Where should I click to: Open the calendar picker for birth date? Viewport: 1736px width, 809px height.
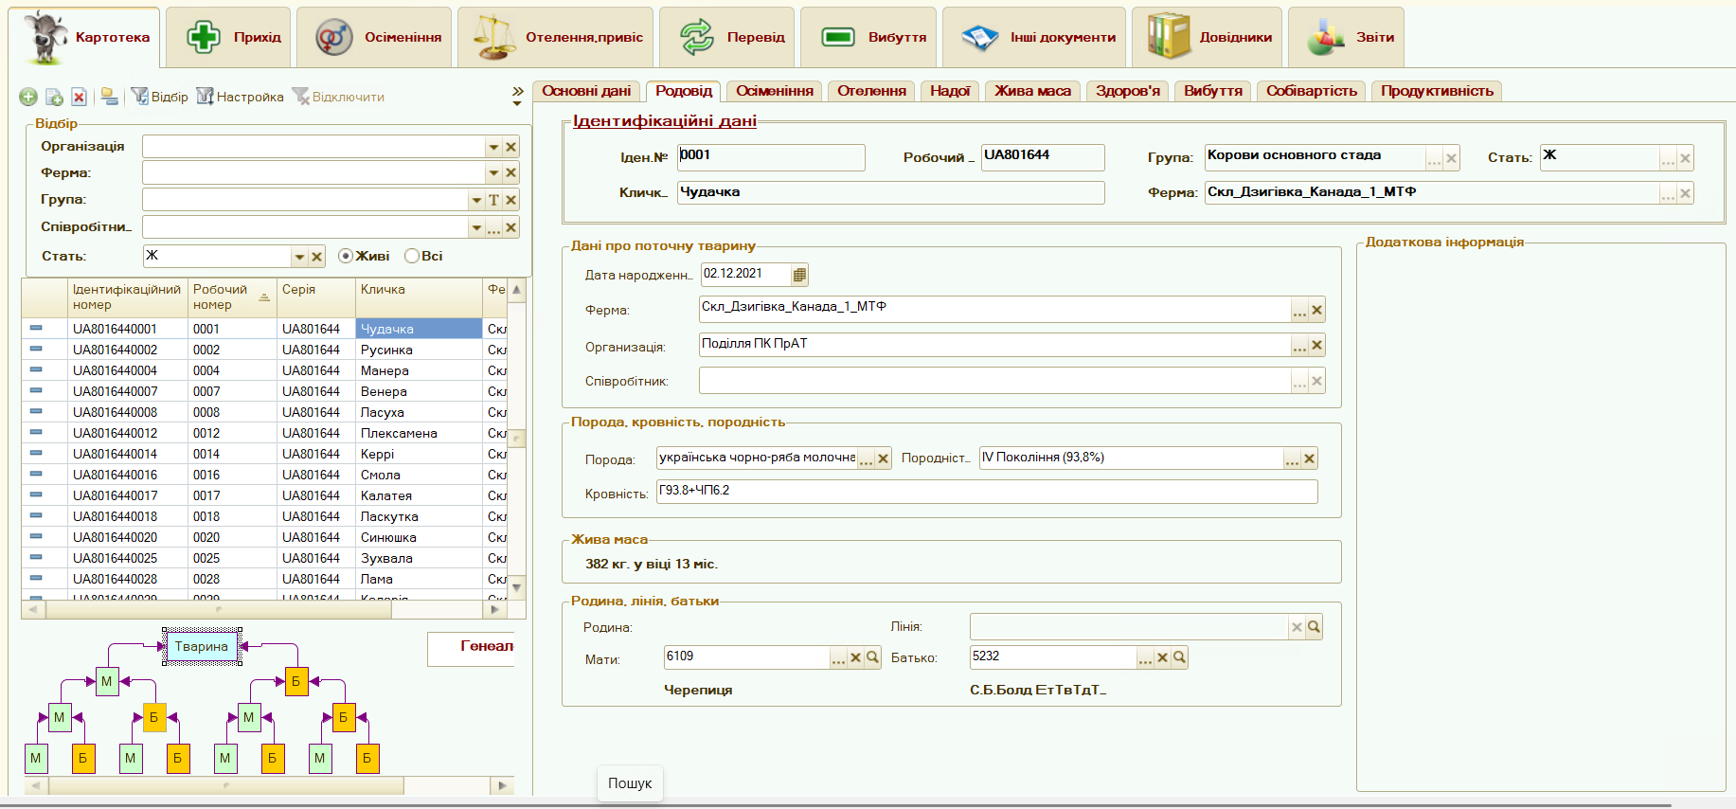(x=799, y=275)
